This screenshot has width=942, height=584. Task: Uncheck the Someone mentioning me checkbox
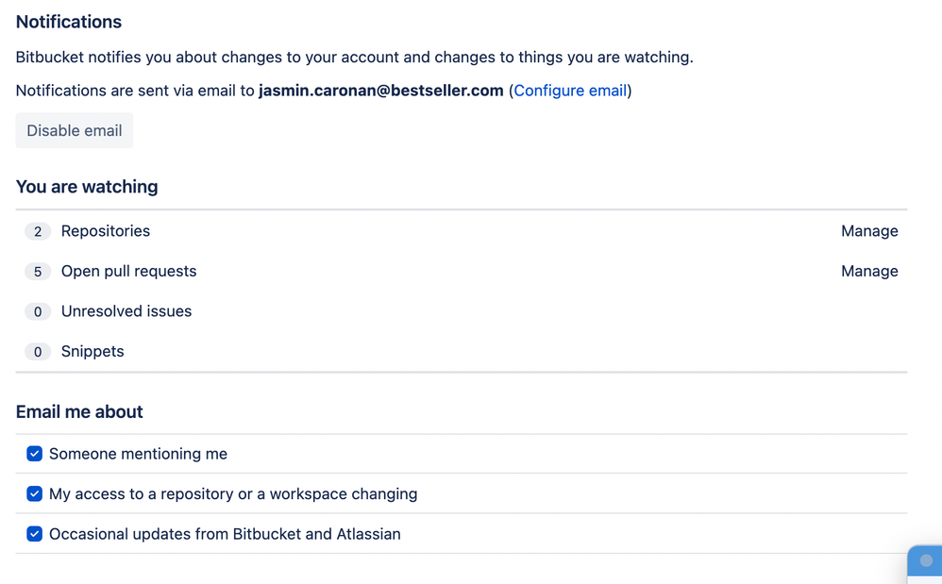click(x=34, y=454)
